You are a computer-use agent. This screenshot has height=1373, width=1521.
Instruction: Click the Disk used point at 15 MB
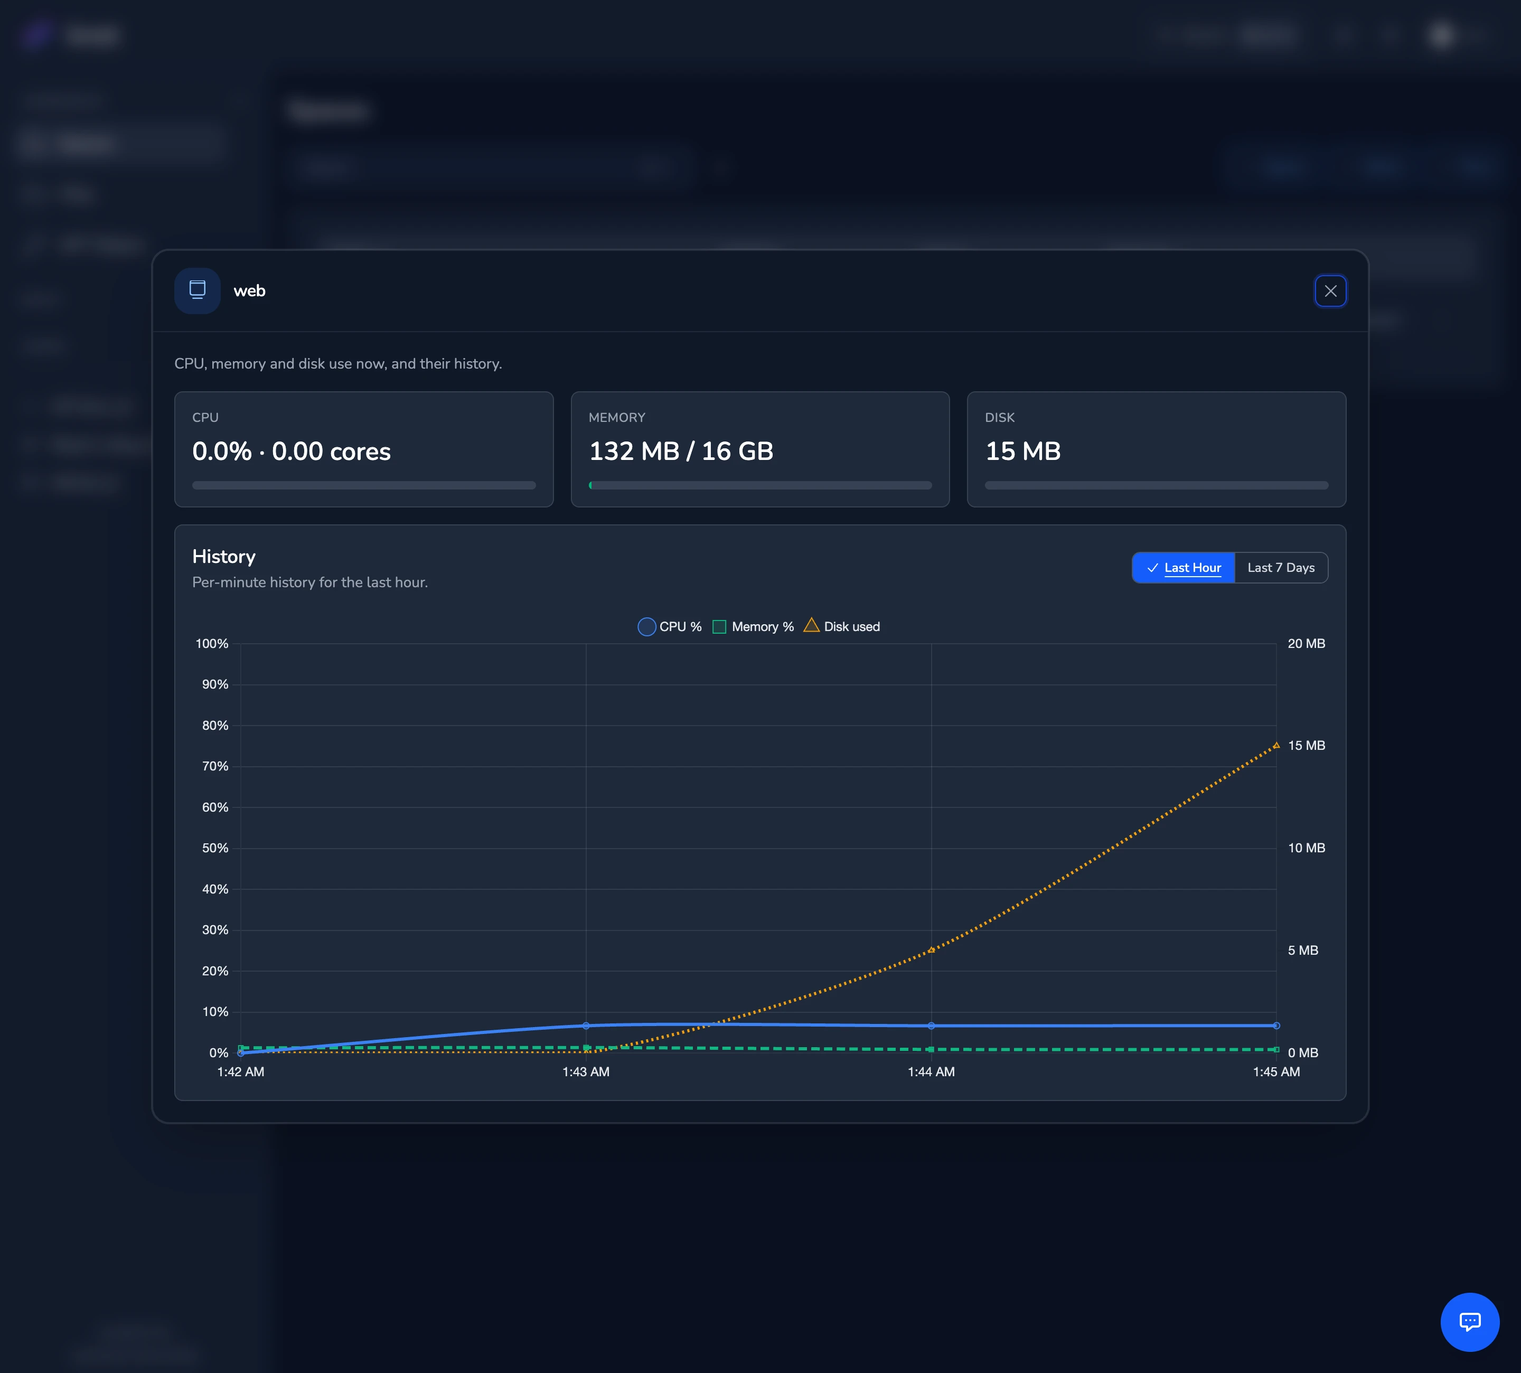(1276, 745)
